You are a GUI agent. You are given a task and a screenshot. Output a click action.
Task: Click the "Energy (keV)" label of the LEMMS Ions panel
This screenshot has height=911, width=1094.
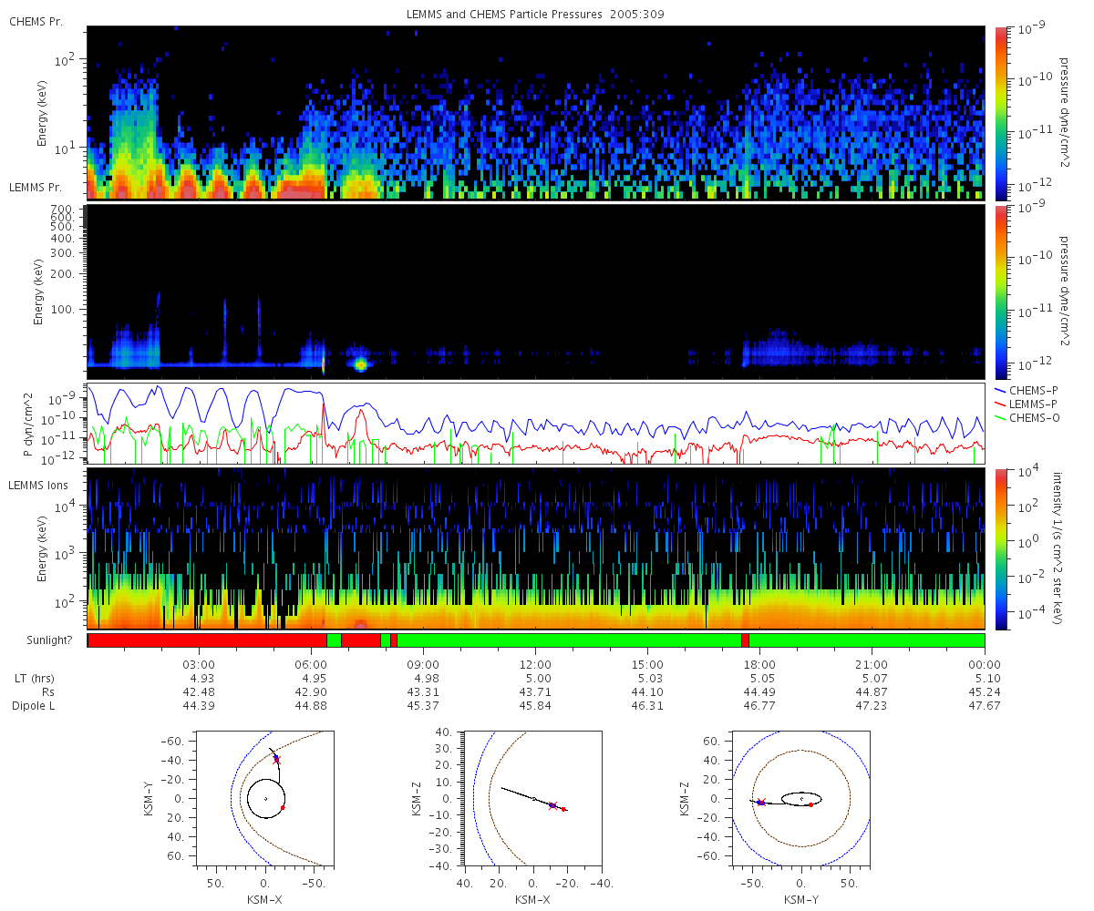point(42,549)
